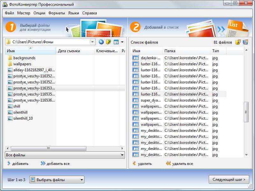255x191 pixels.
Task: Select super_dya... row in file list
Action: (x=179, y=100)
